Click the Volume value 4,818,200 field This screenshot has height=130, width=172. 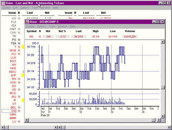coord(130,36)
